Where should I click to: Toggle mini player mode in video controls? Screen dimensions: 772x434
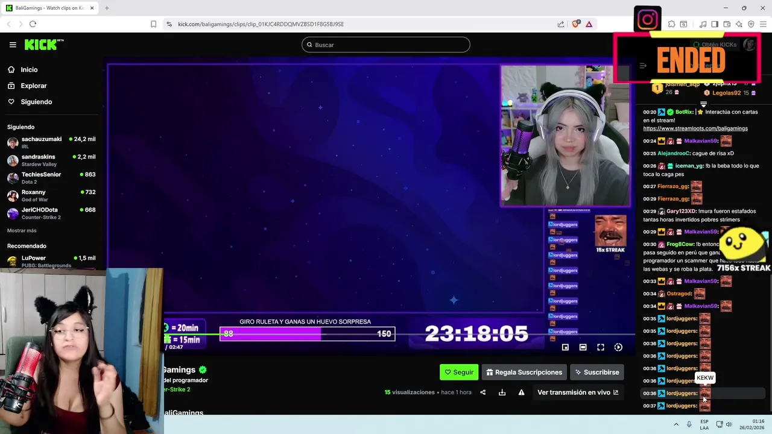[x=565, y=347]
